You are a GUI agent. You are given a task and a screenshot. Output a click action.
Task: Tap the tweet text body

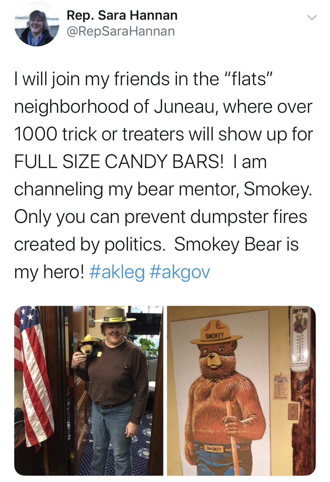163,175
